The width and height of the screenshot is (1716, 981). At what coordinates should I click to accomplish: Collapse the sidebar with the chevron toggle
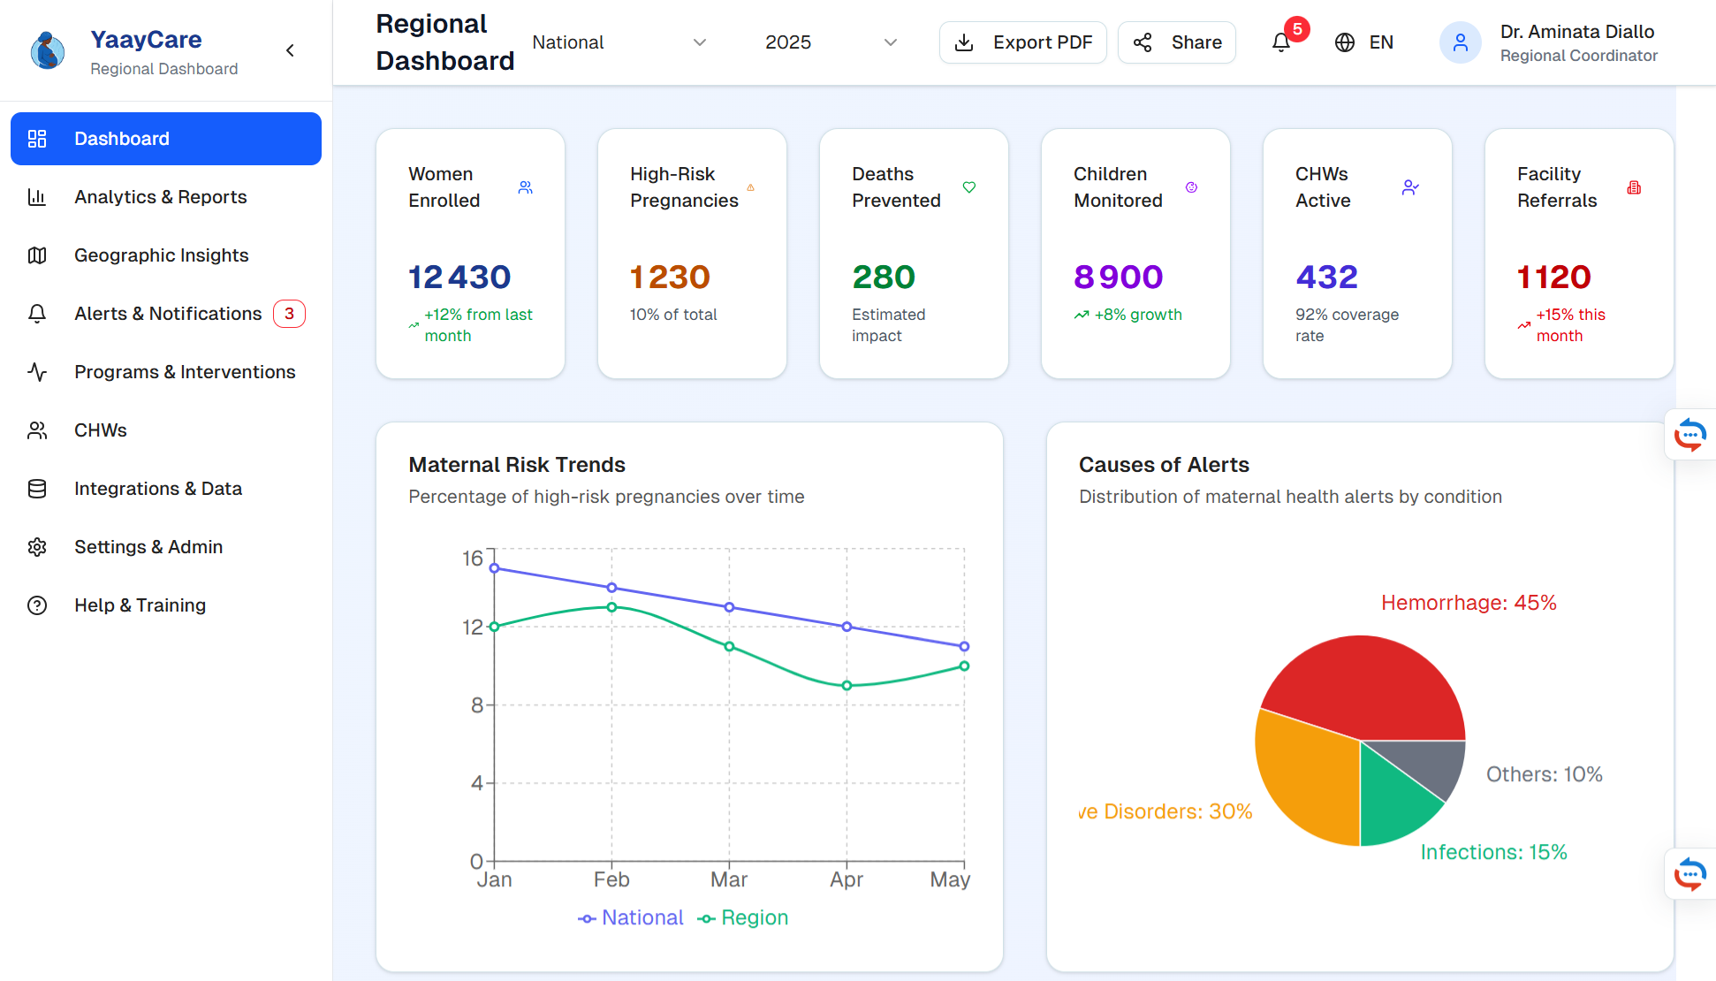pos(290,50)
